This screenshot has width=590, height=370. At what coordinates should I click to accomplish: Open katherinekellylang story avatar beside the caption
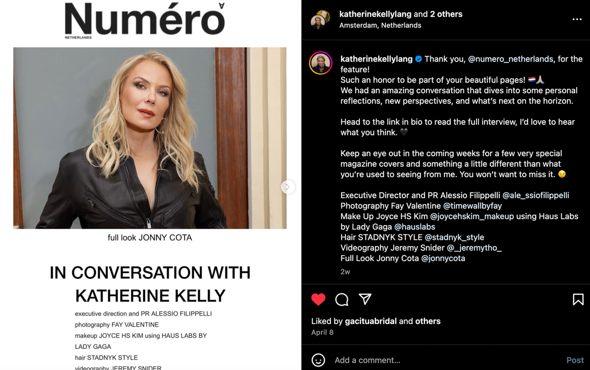tap(321, 63)
